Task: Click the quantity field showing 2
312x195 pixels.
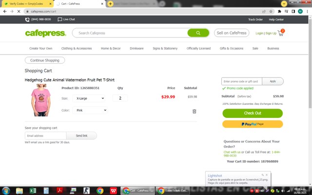Action: [x=120, y=98]
